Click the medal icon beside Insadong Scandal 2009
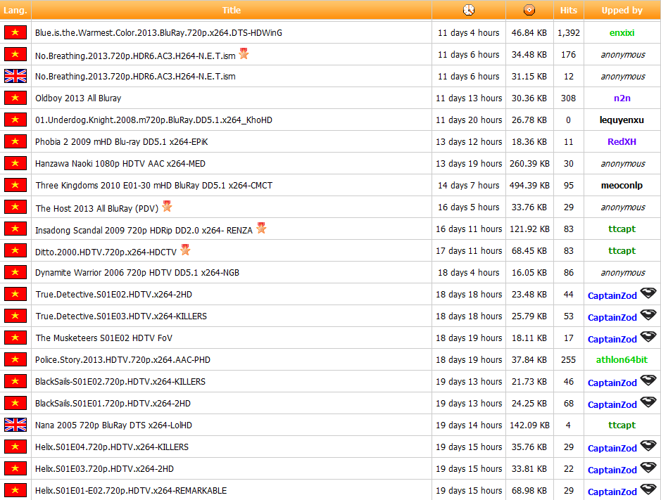 [x=261, y=228]
